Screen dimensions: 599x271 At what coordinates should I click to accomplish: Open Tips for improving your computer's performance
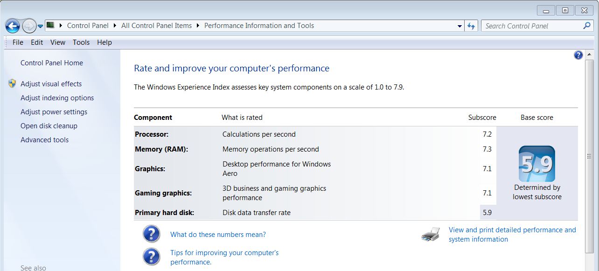(224, 257)
